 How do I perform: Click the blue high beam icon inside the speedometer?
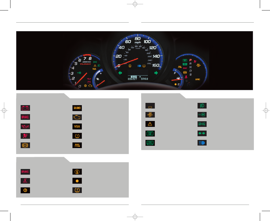point(139,66)
